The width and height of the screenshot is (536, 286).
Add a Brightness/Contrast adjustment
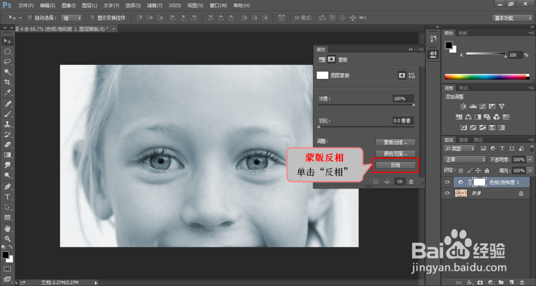point(463,106)
